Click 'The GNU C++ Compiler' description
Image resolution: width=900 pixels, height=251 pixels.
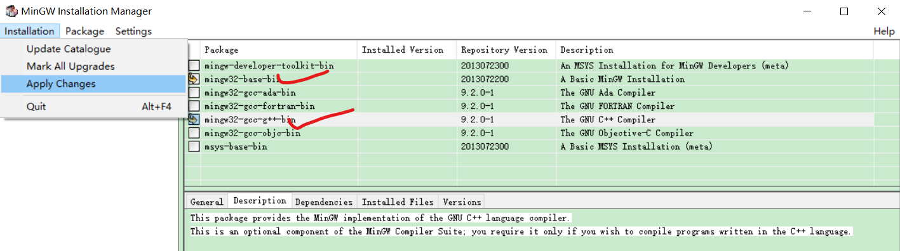pyautogui.click(x=608, y=119)
